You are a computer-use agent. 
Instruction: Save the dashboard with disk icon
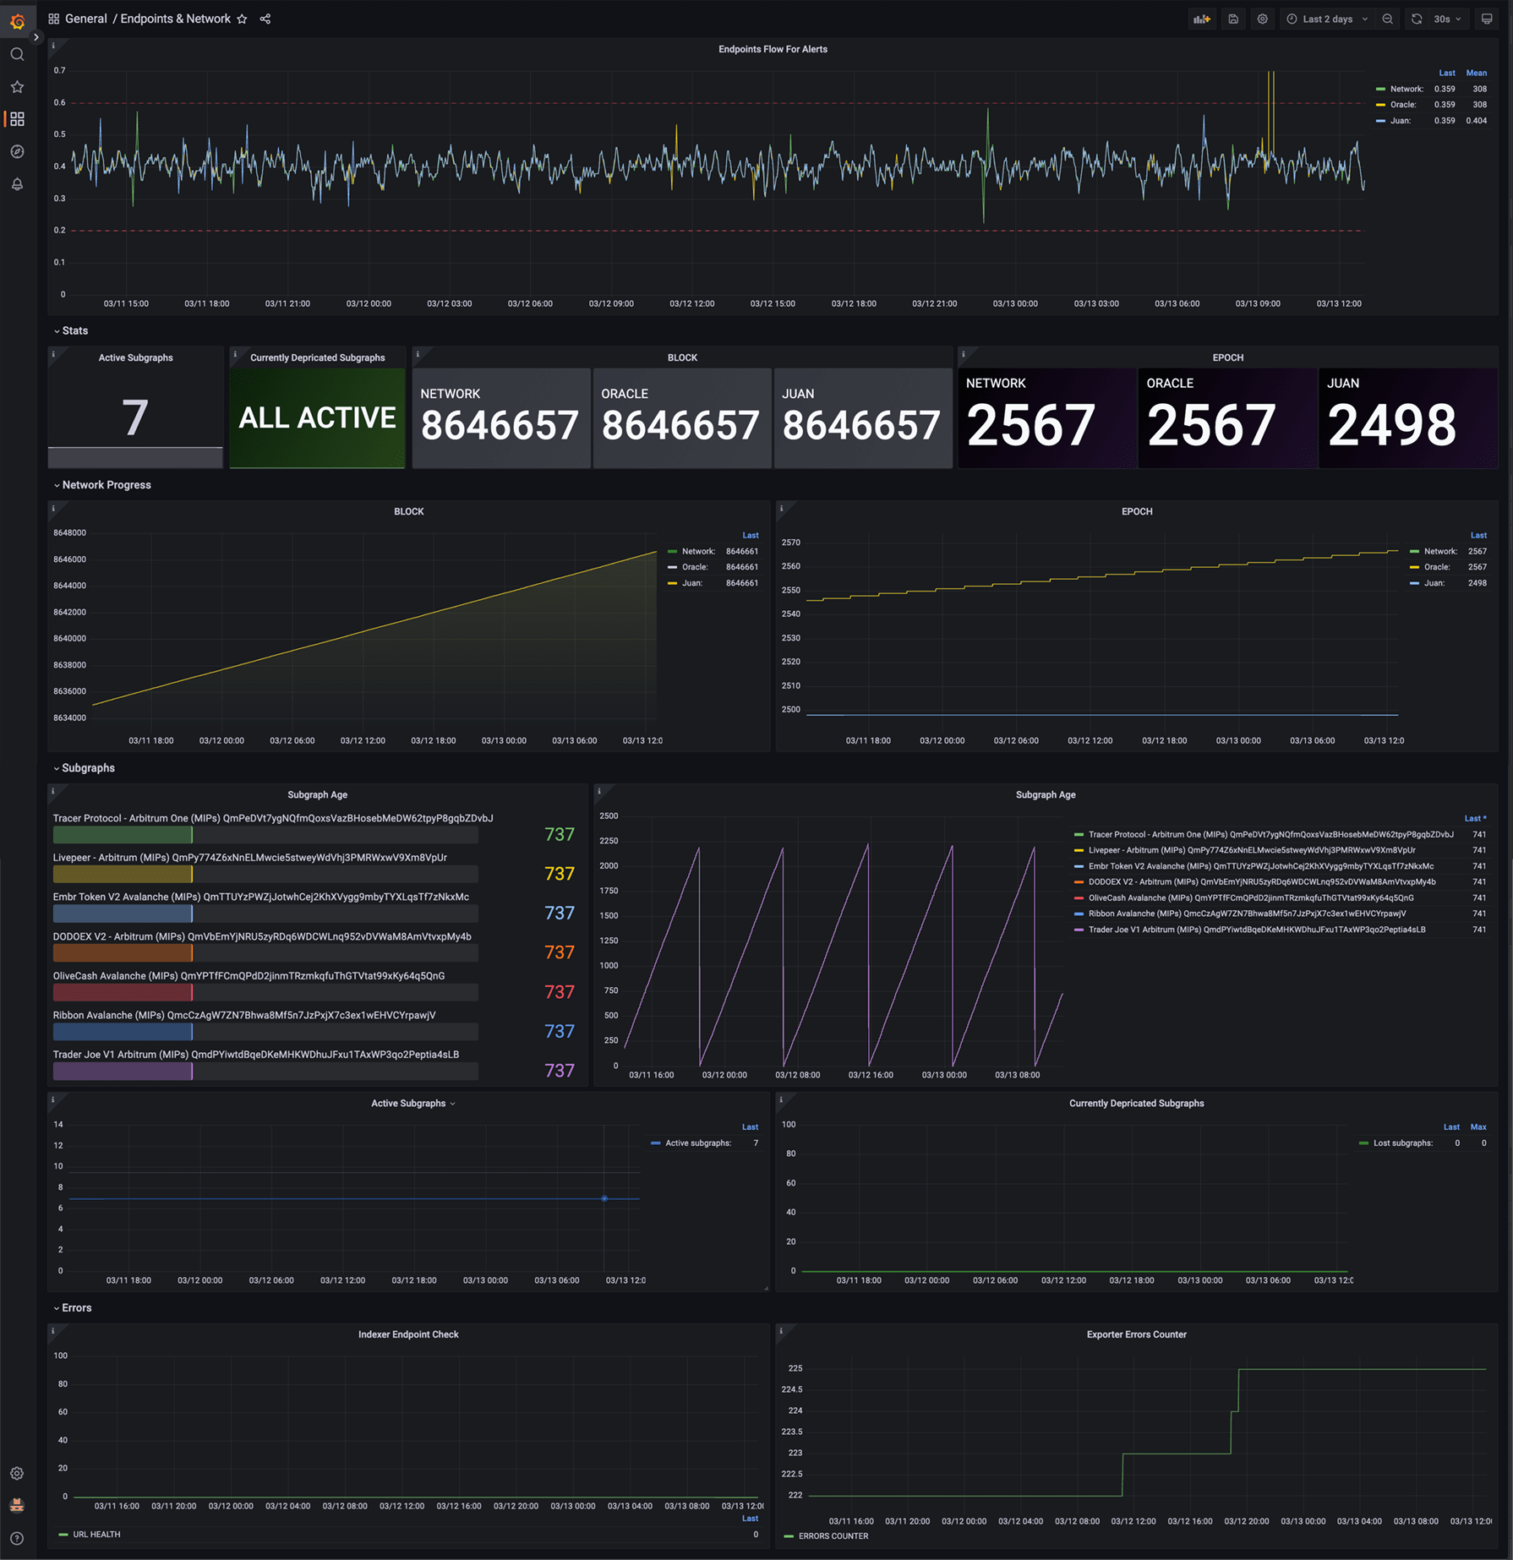coord(1233,19)
